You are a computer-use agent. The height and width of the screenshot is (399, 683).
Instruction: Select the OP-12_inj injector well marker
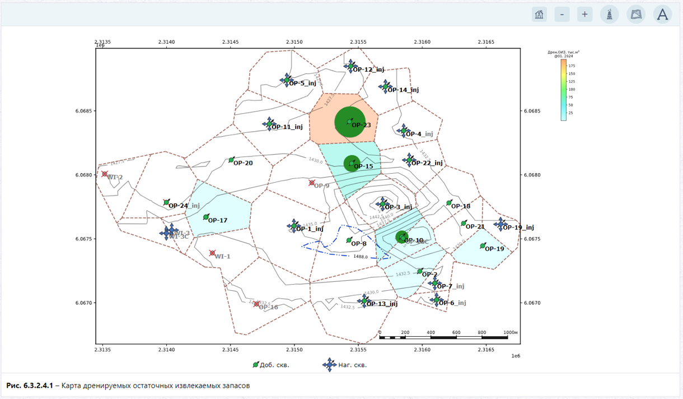(351, 66)
